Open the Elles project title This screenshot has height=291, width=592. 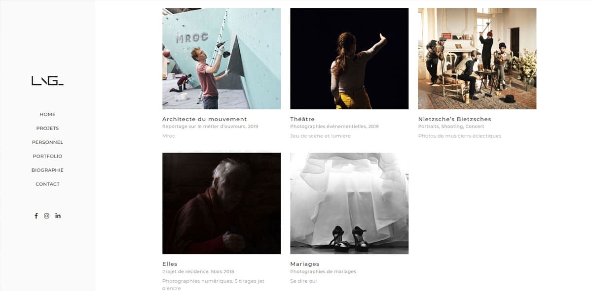(x=170, y=264)
